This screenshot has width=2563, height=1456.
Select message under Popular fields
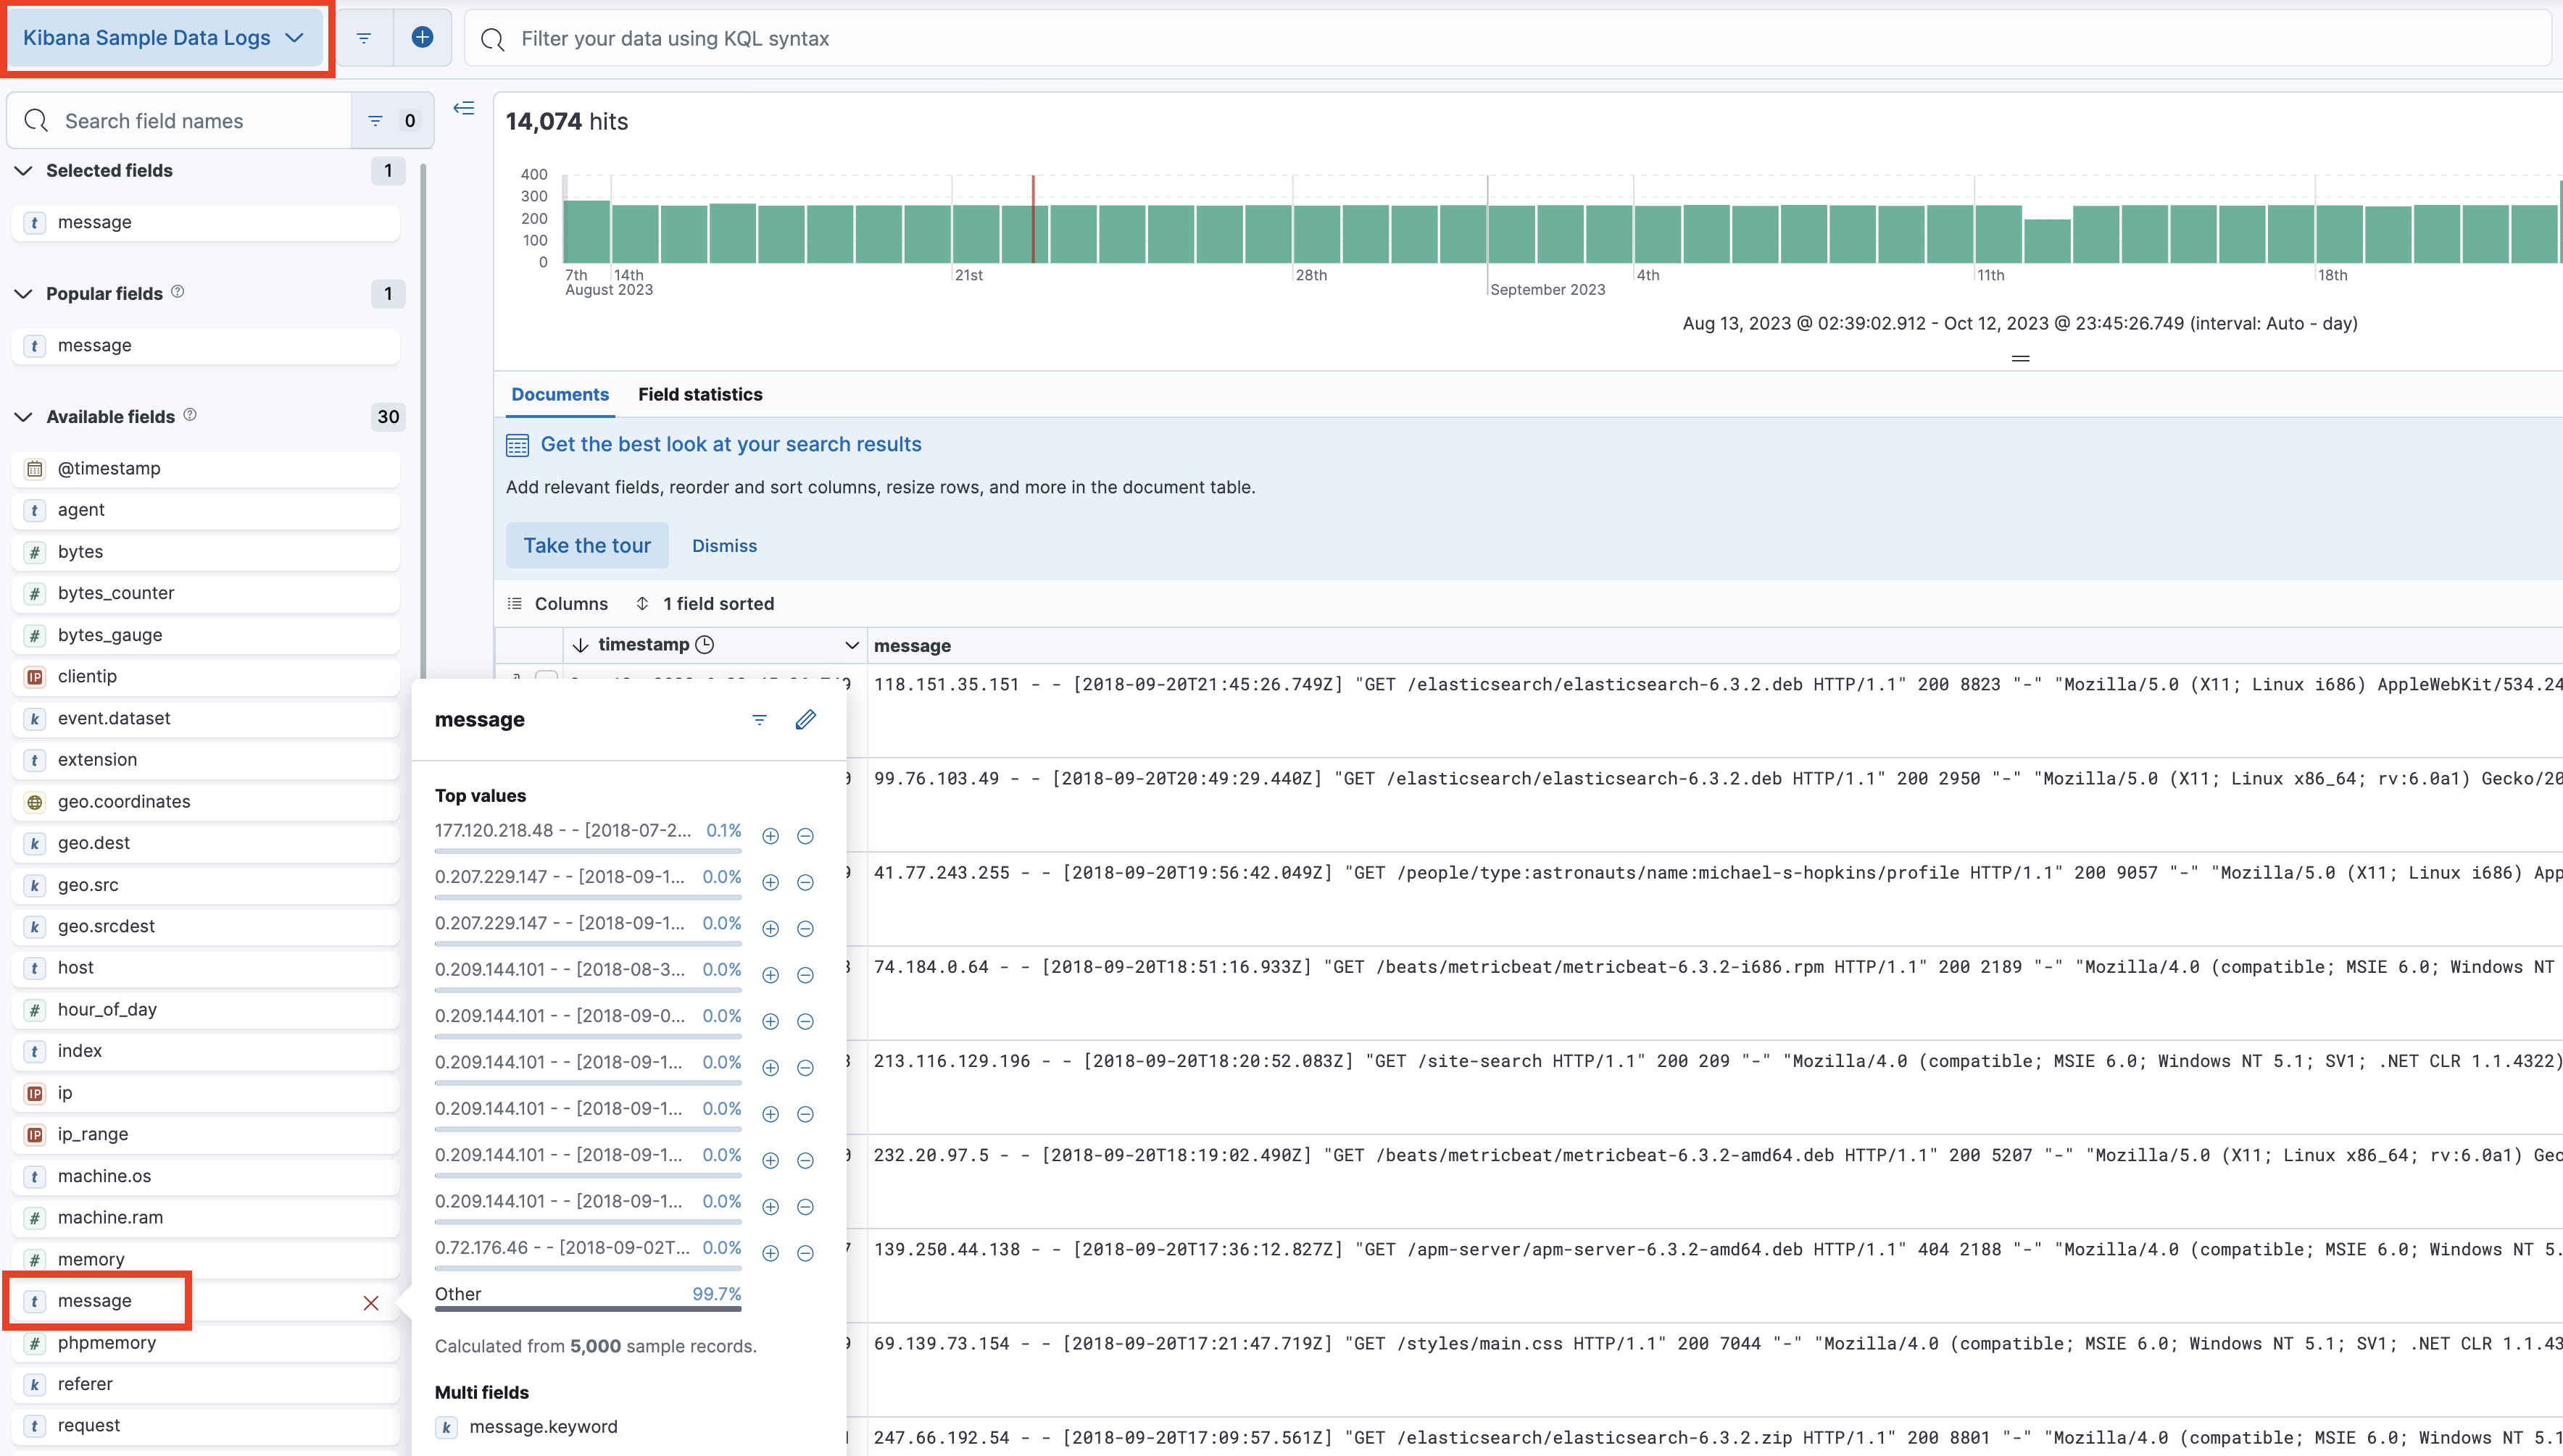206,345
